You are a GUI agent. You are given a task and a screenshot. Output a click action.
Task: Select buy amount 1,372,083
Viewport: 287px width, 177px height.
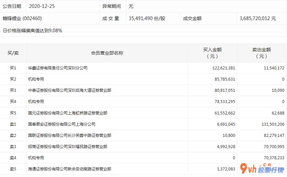tap(226, 169)
